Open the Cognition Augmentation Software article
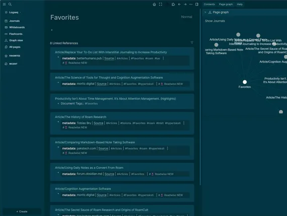287x216 pixels. coord(83,189)
